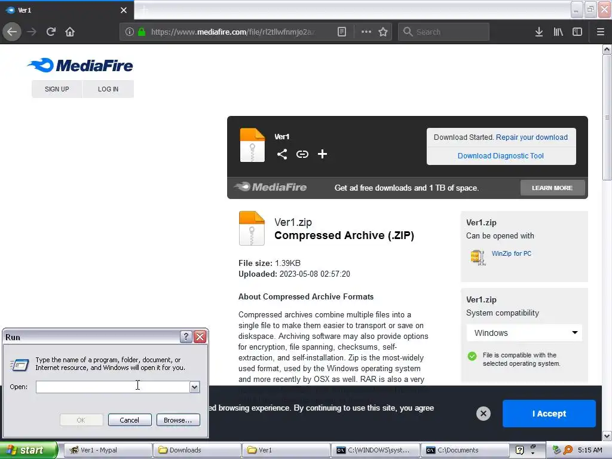Open the WinZip for PC link
612x459 pixels.
click(x=512, y=253)
